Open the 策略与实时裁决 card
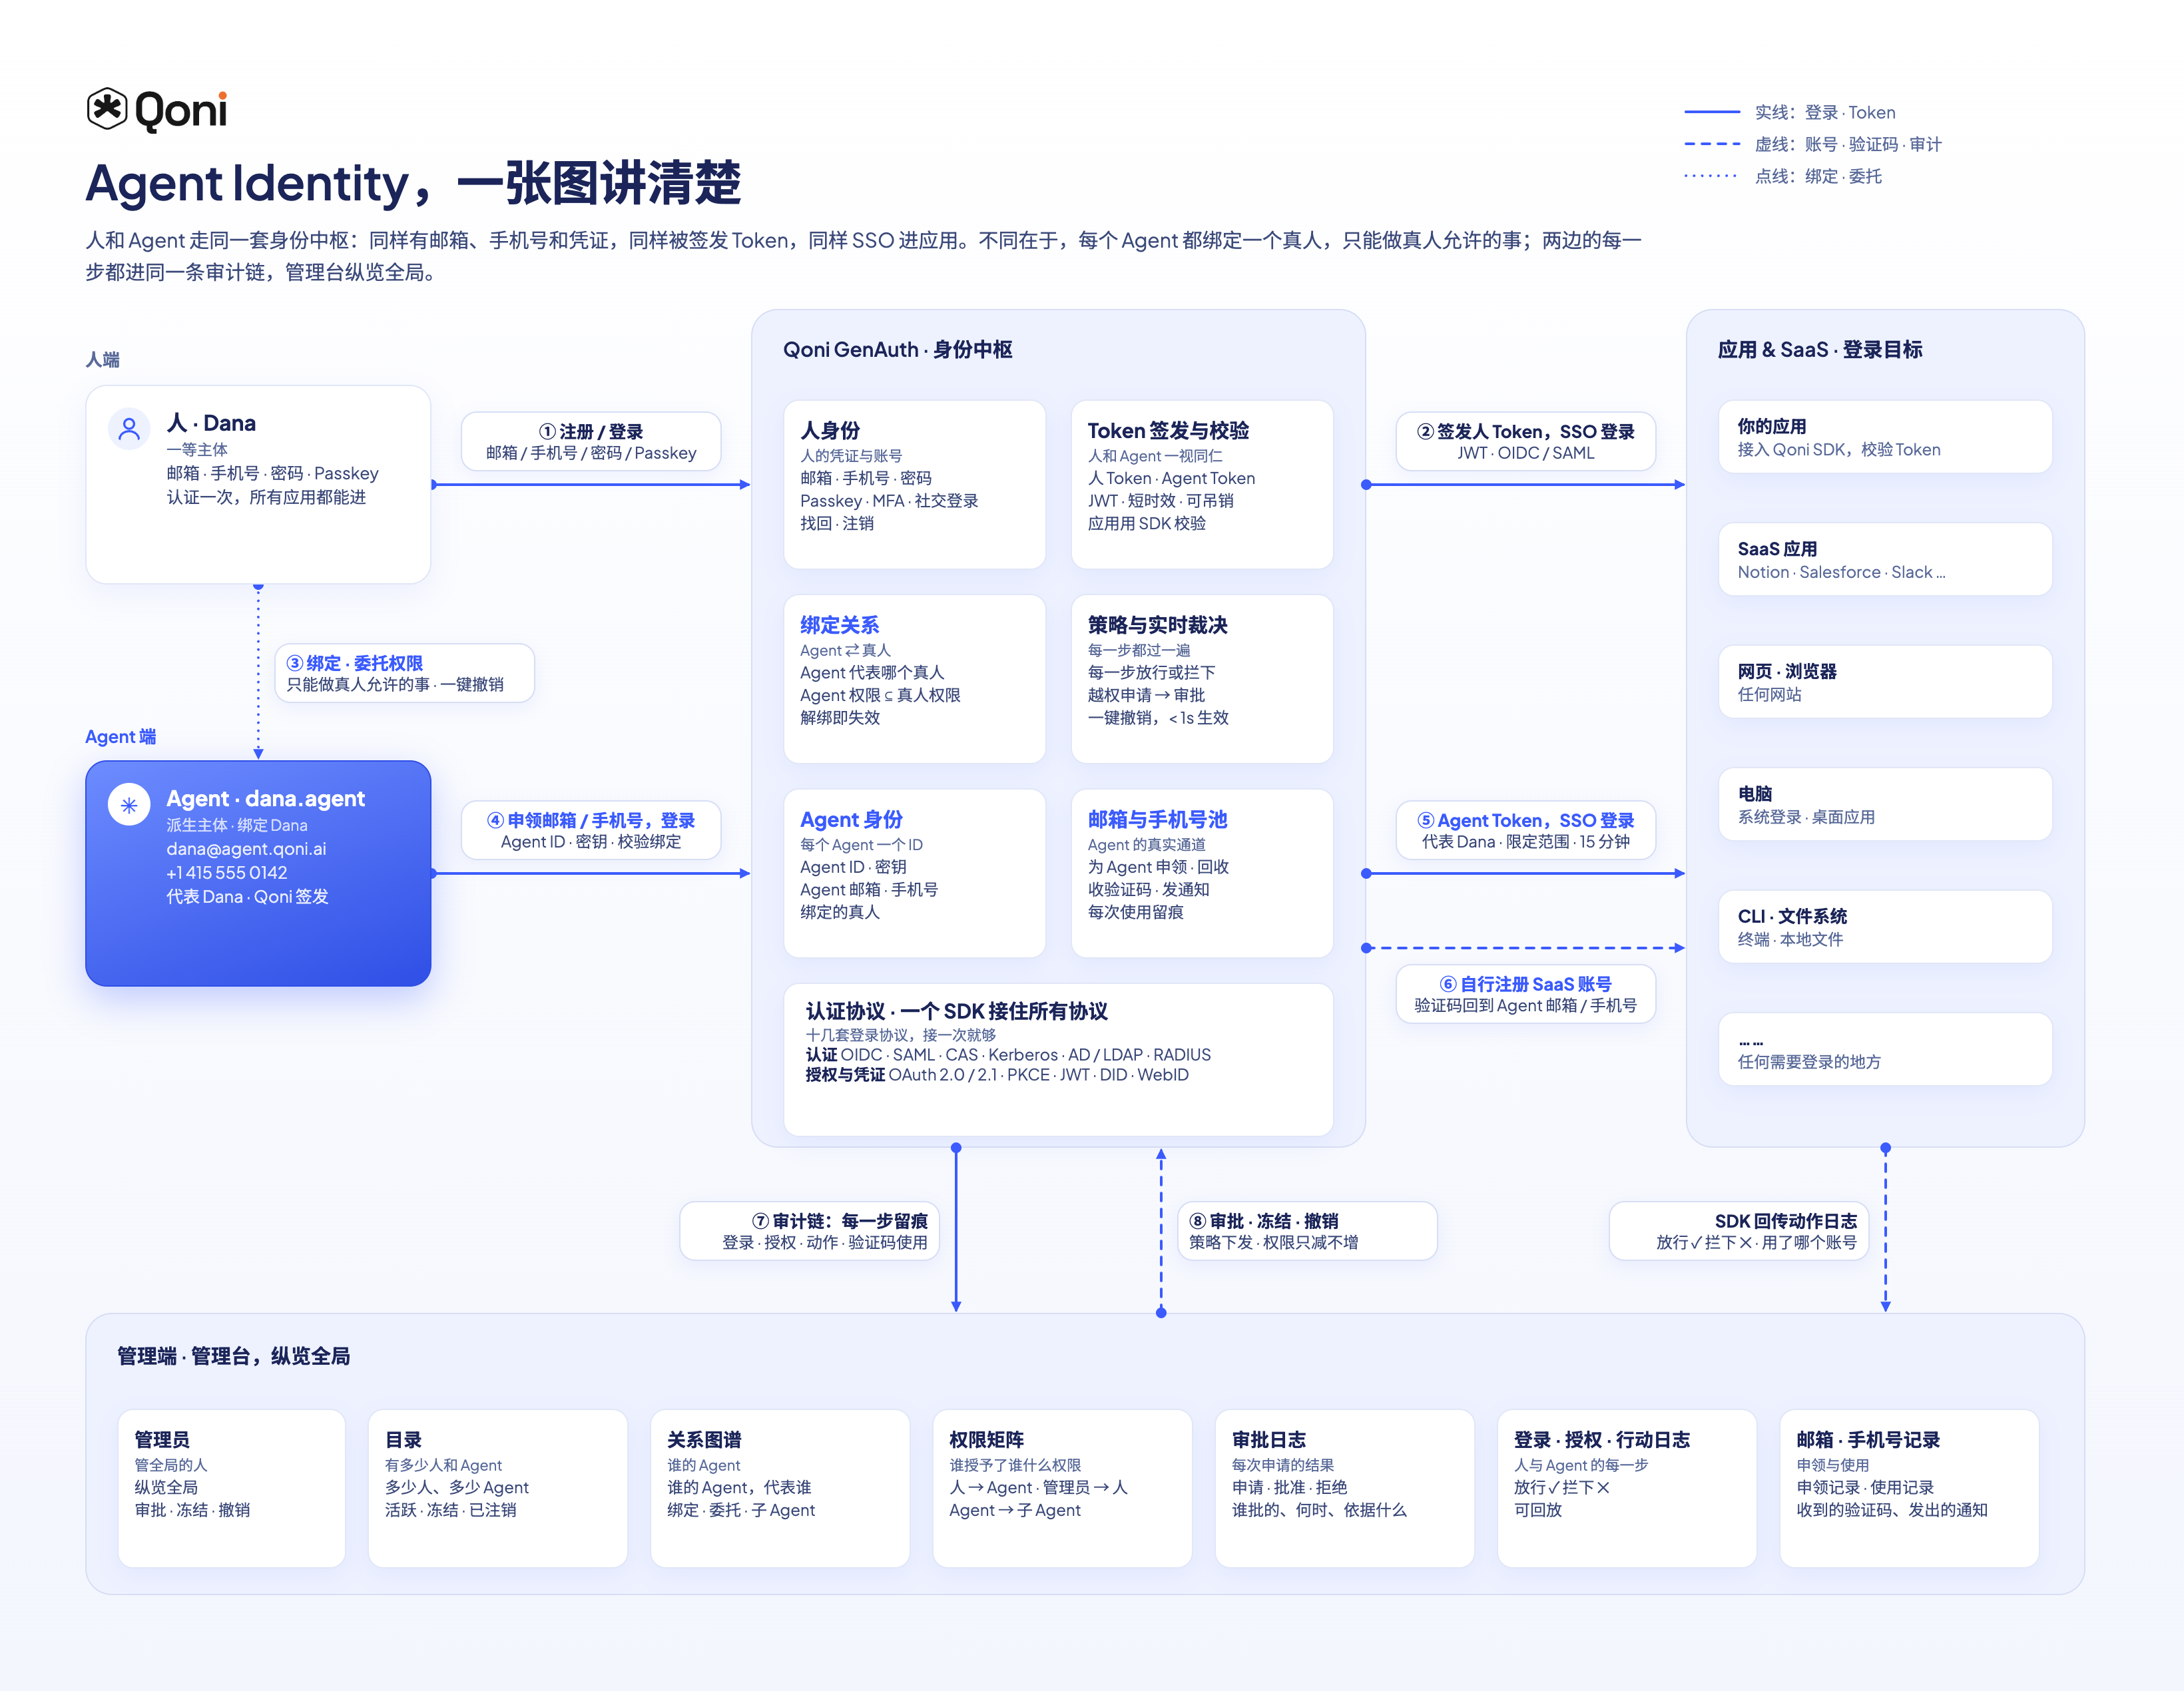 click(x=1202, y=679)
